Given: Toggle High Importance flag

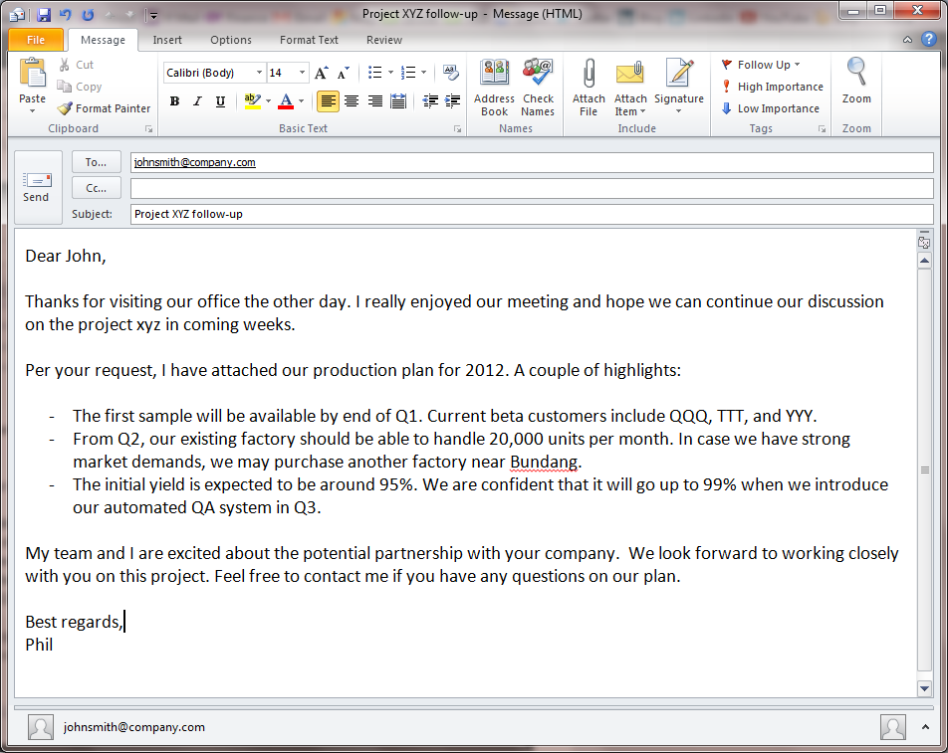Looking at the screenshot, I should pos(773,87).
